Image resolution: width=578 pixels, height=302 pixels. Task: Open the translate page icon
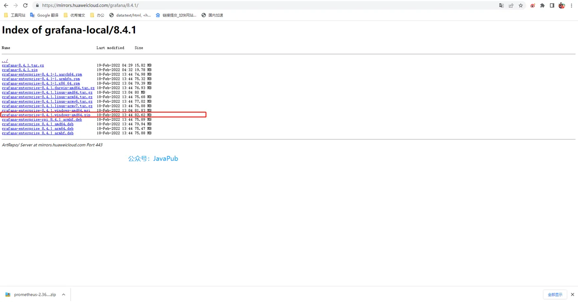pyautogui.click(x=501, y=6)
